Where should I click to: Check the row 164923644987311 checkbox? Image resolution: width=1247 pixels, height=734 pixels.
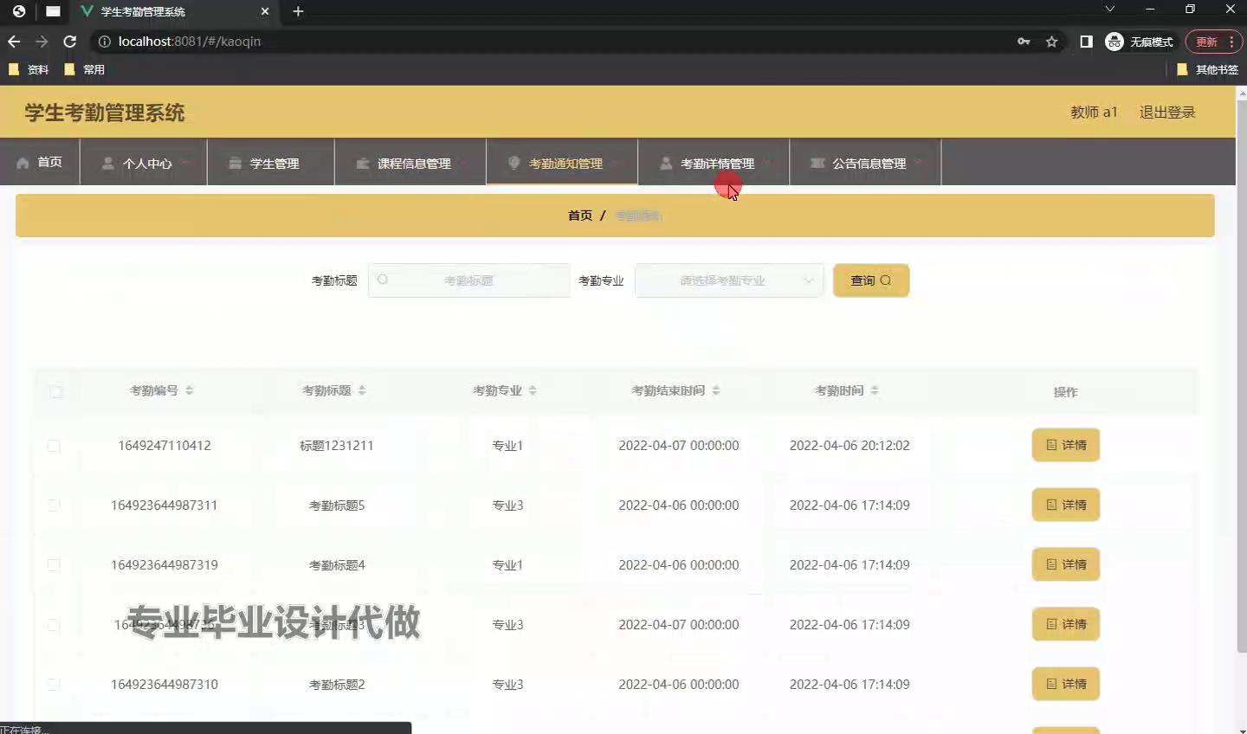(x=54, y=505)
